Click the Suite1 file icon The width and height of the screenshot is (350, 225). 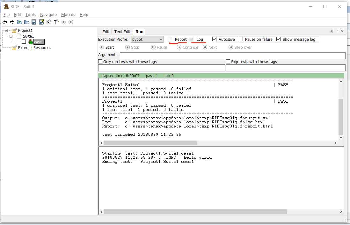19,36
